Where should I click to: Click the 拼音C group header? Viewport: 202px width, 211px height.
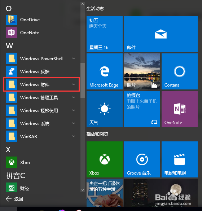tap(16, 176)
